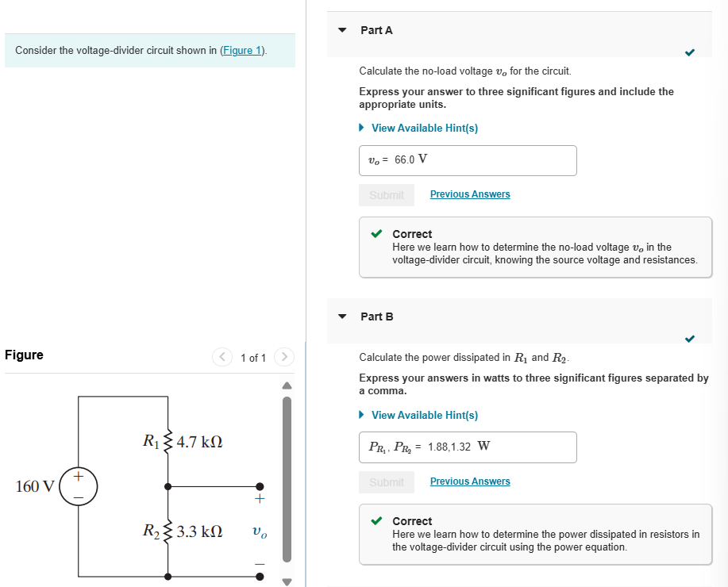Click the green checkmark on the Part B header
Image resolution: width=728 pixels, height=587 pixels.
coord(690,339)
